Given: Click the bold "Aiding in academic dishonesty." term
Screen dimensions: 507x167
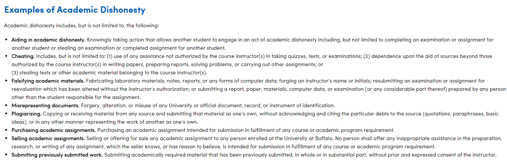Looking at the screenshot, I should (x=49, y=40).
